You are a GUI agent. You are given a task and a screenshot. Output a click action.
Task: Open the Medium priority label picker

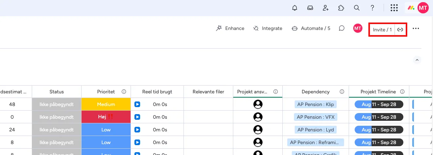tap(106, 104)
